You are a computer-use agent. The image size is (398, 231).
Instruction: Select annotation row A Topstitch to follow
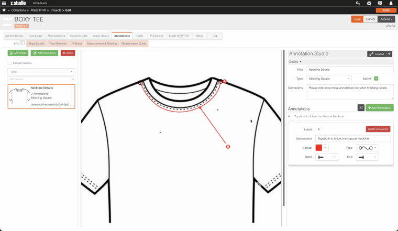tap(340, 116)
